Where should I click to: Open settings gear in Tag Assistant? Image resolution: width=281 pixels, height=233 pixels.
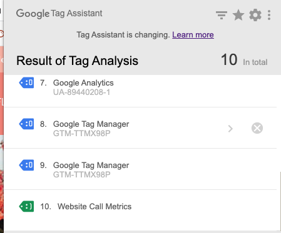255,15
